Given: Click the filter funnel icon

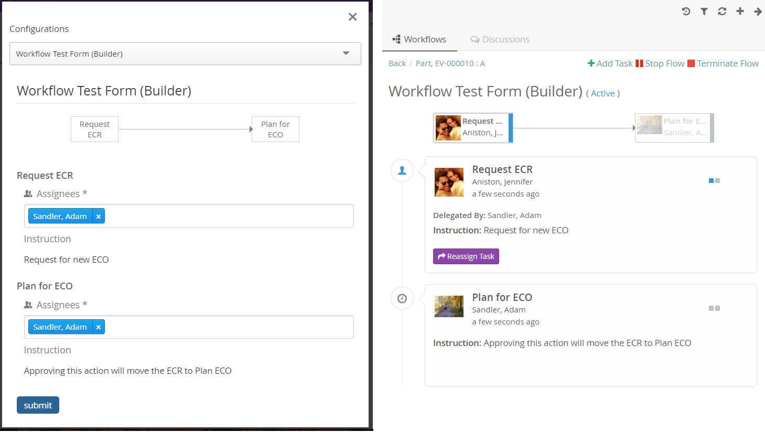Looking at the screenshot, I should (x=704, y=11).
